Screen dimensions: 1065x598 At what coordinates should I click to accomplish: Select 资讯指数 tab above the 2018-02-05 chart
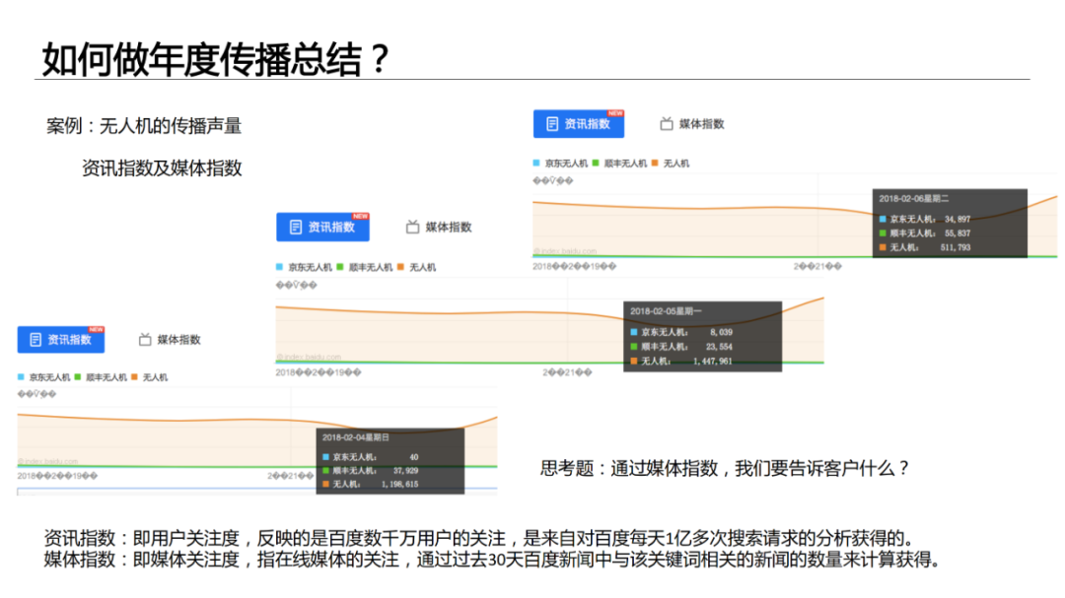coord(322,228)
